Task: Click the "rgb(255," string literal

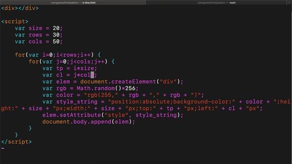Action: [x=101, y=95]
